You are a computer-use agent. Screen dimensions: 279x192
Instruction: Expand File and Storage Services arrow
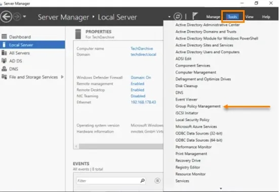tap(62, 77)
